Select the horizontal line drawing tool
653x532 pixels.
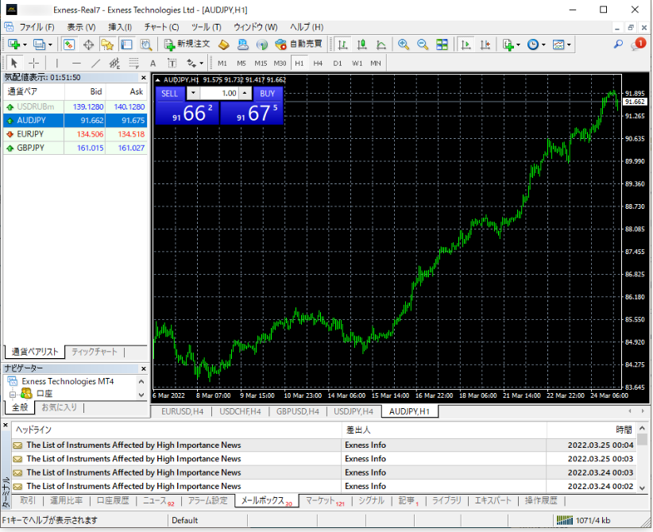point(76,64)
